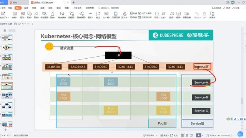
Task: Switch to the Home (开始) tab
Action: point(10,8)
